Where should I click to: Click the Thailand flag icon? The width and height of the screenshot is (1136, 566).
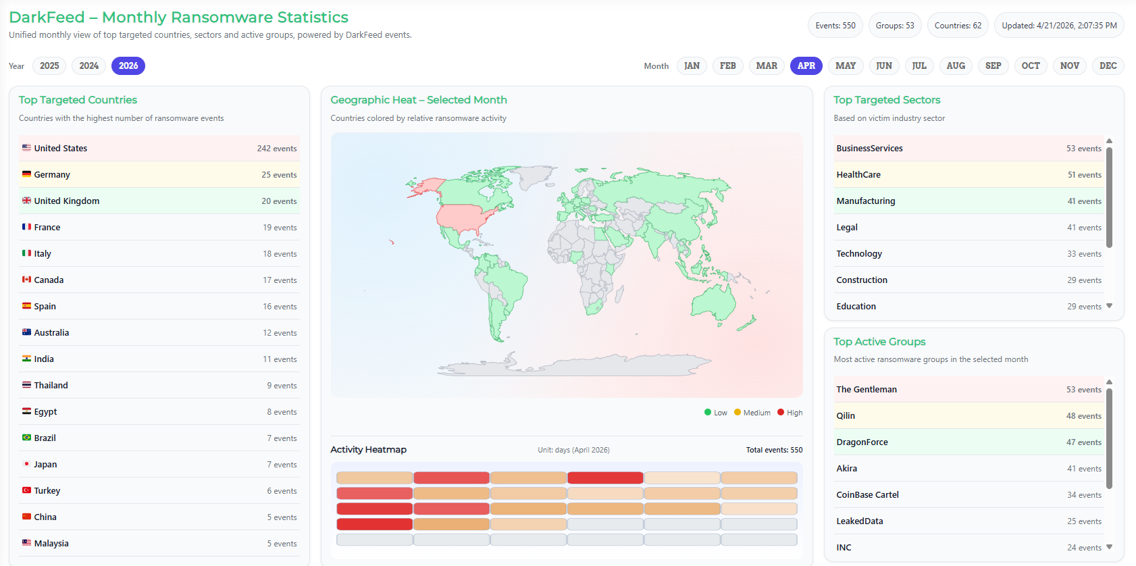[26, 385]
